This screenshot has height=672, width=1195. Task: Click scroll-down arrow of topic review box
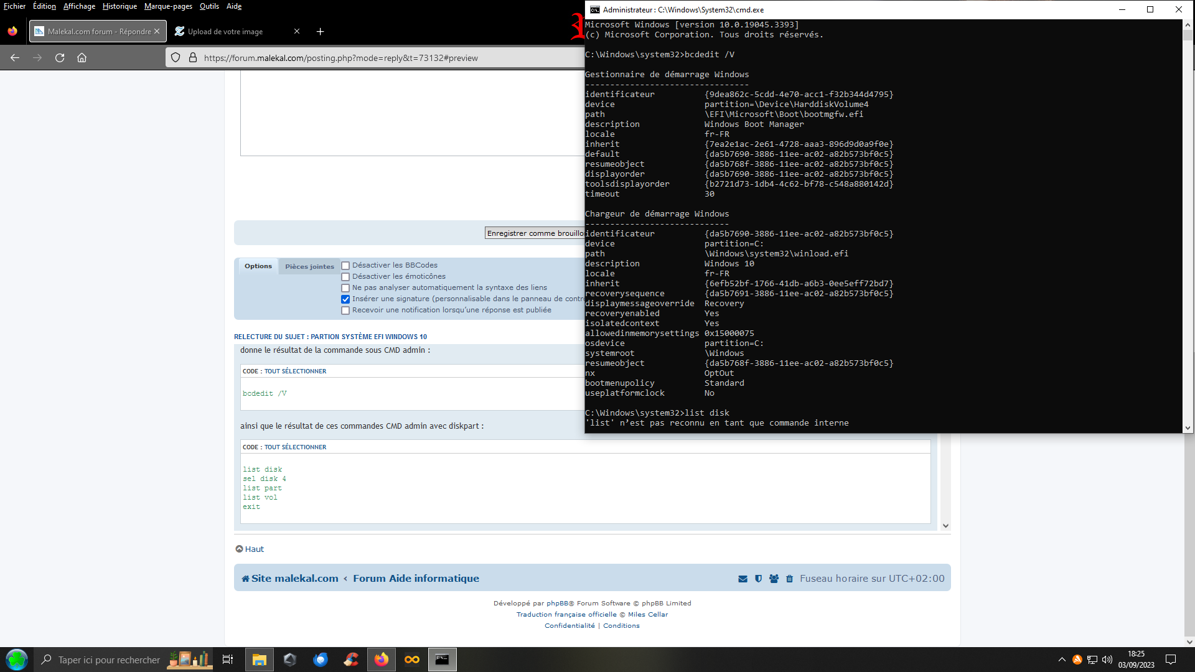click(945, 526)
